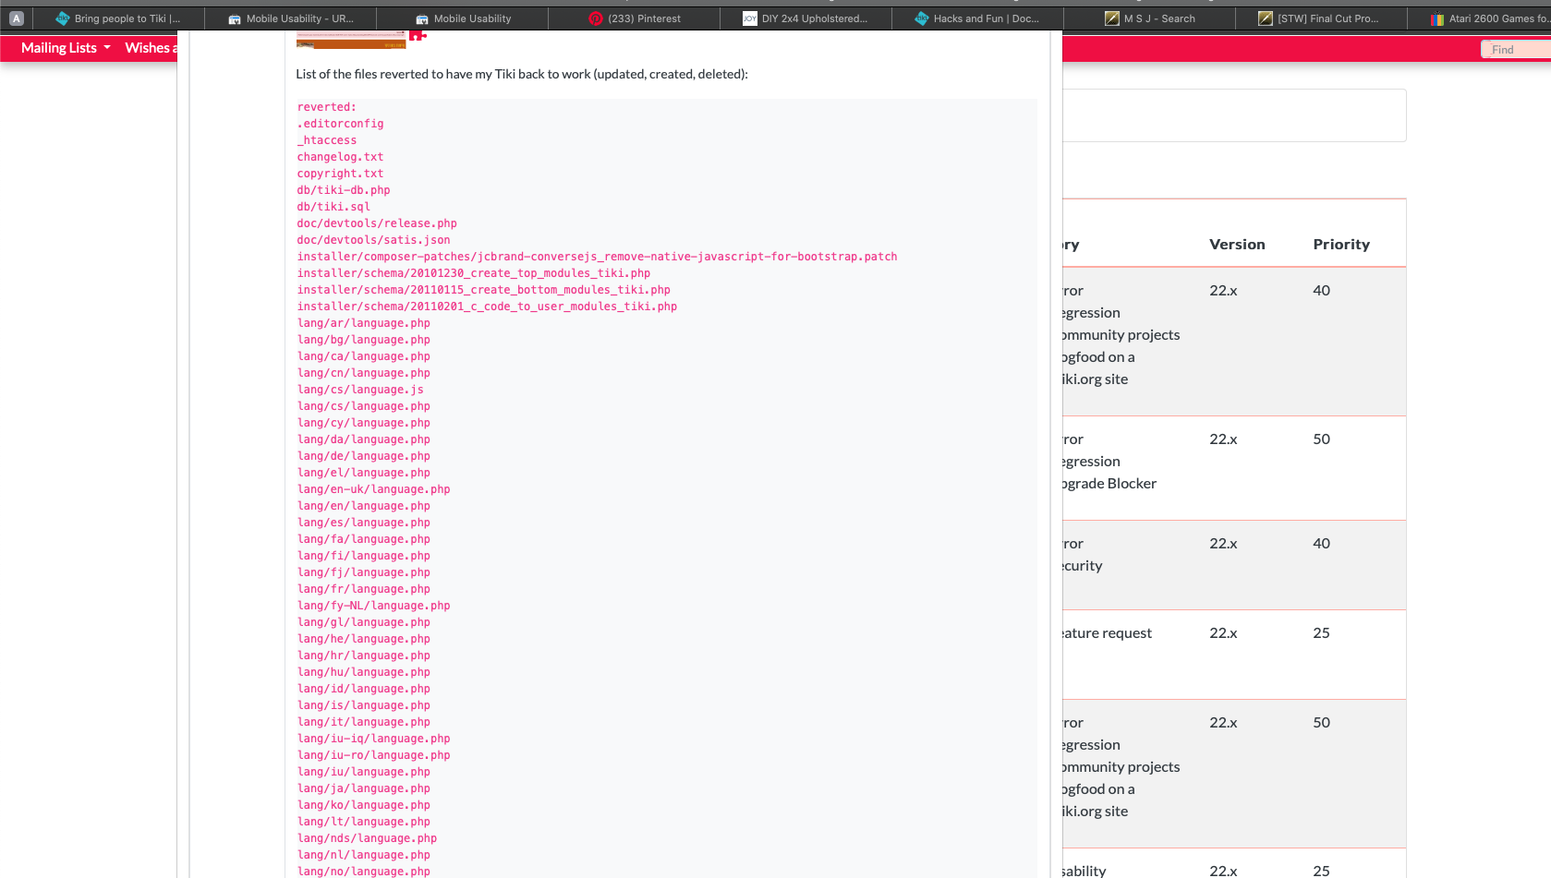Sort the table by the Priority column
This screenshot has height=878, width=1551.
pyautogui.click(x=1341, y=245)
